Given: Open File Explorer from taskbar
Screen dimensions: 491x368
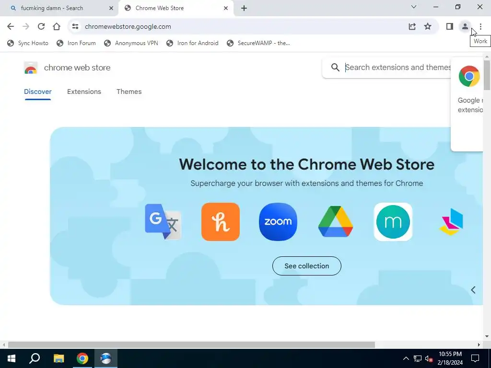Looking at the screenshot, I should click(58, 358).
